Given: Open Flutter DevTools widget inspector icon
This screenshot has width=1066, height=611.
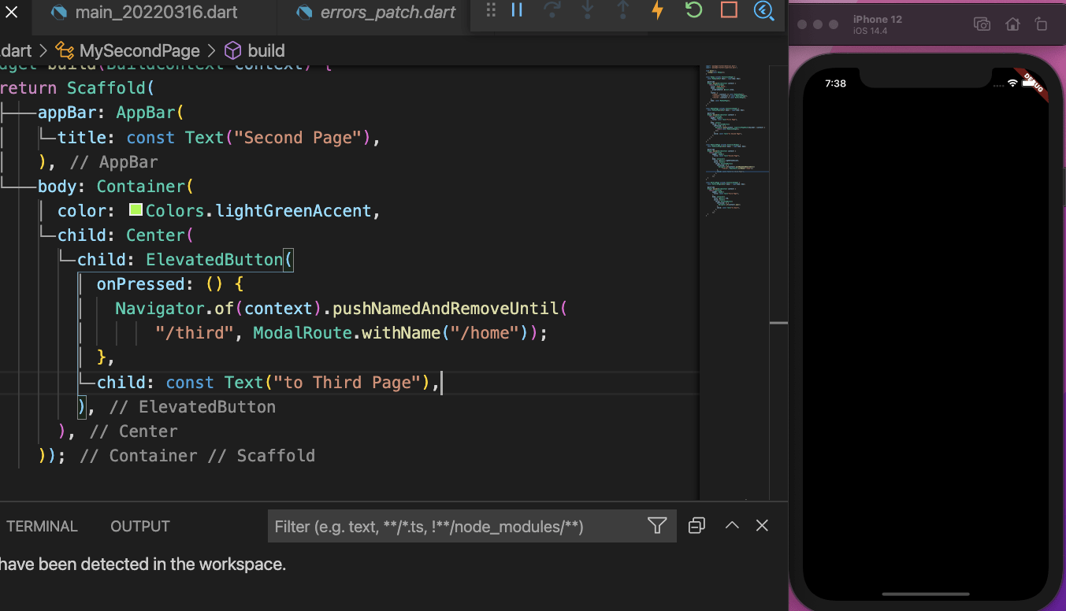Looking at the screenshot, I should click(x=763, y=10).
